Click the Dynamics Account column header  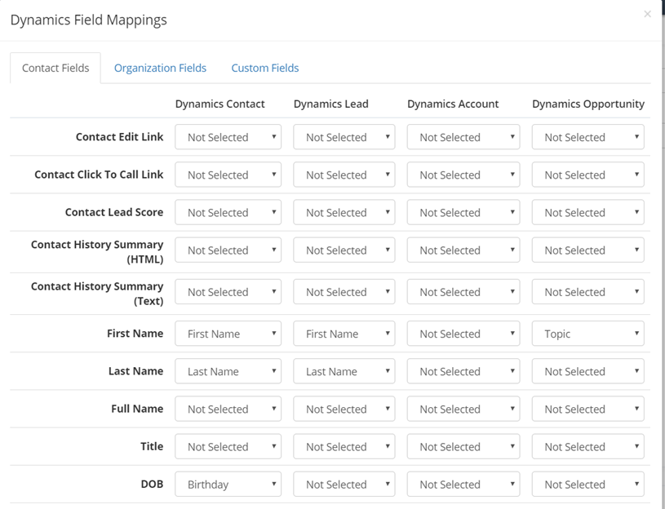[453, 104]
